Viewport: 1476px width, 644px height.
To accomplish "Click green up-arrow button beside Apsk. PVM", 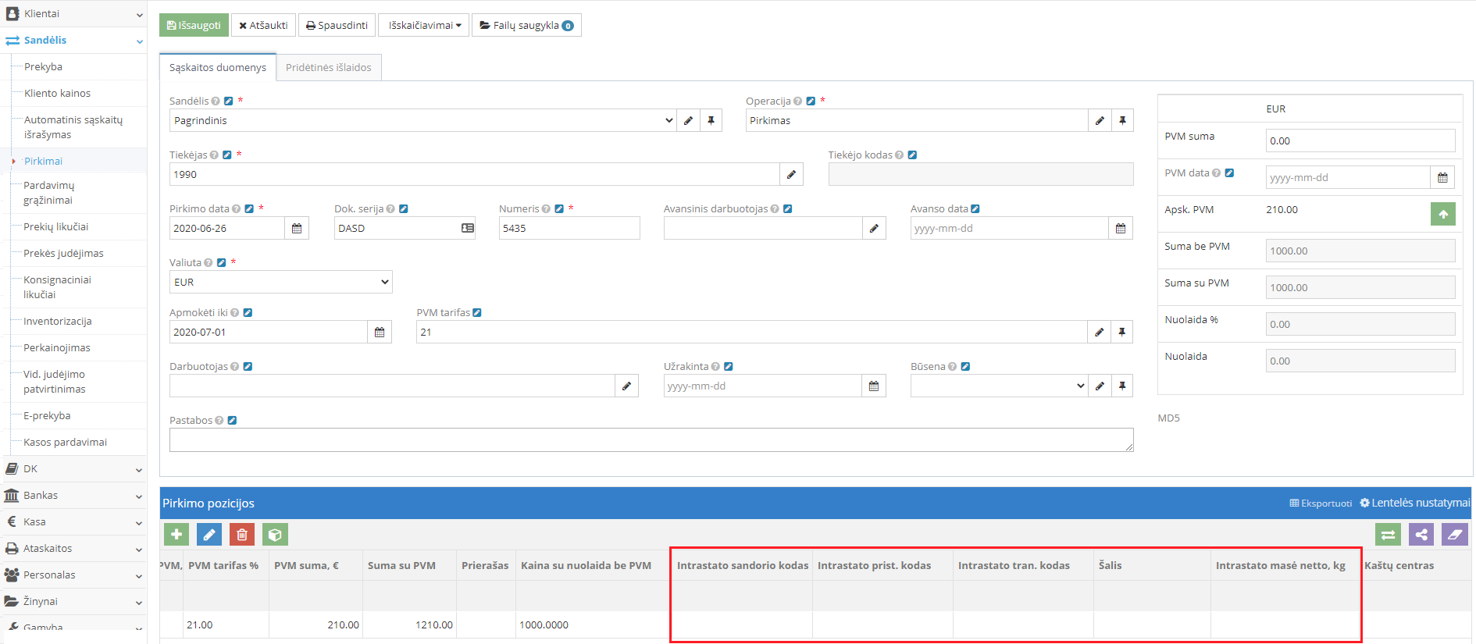I will pyautogui.click(x=1442, y=214).
